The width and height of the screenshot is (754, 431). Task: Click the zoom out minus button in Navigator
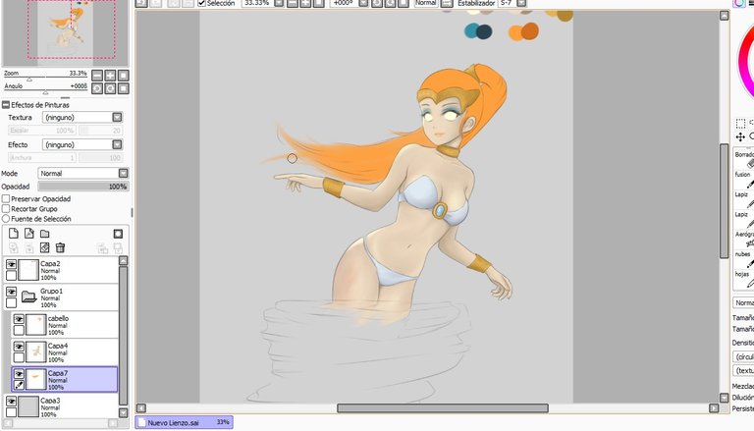tap(97, 76)
